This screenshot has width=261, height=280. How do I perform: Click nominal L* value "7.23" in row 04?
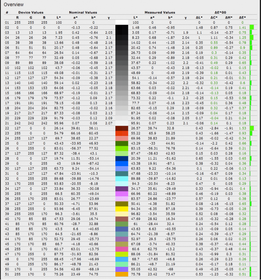58,38
